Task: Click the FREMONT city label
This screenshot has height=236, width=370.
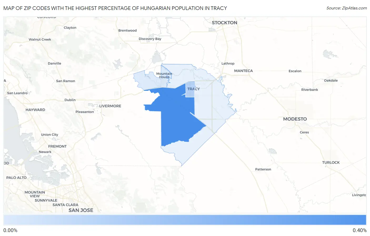Action: pos(57,146)
